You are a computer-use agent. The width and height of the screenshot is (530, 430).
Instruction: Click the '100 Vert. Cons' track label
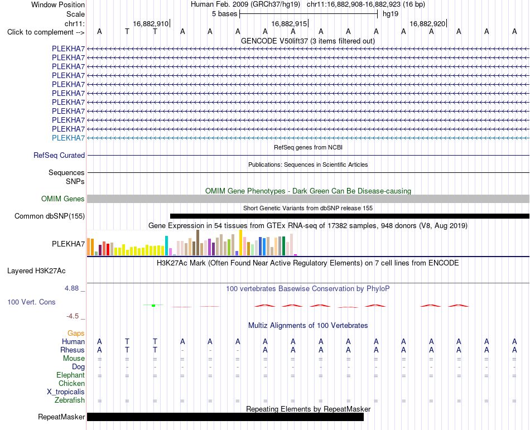31,302
